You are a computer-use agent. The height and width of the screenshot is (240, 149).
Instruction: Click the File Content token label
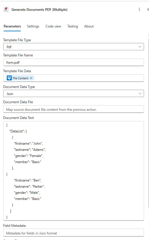click(x=21, y=78)
